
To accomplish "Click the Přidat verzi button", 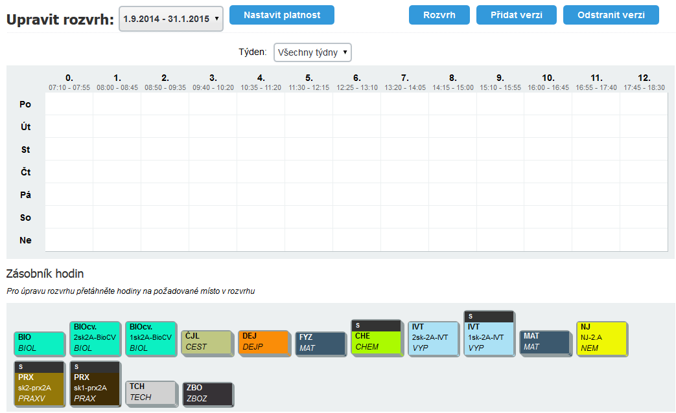I will pyautogui.click(x=516, y=15).
